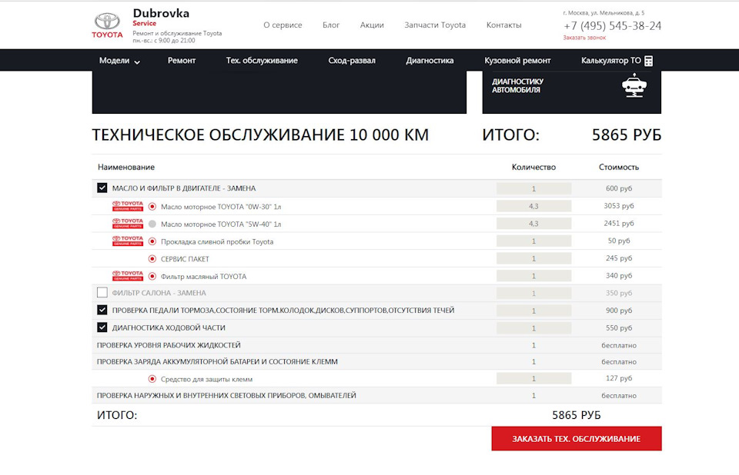Open Ремонт in navigation bar
The height and width of the screenshot is (475, 739).
click(x=182, y=61)
